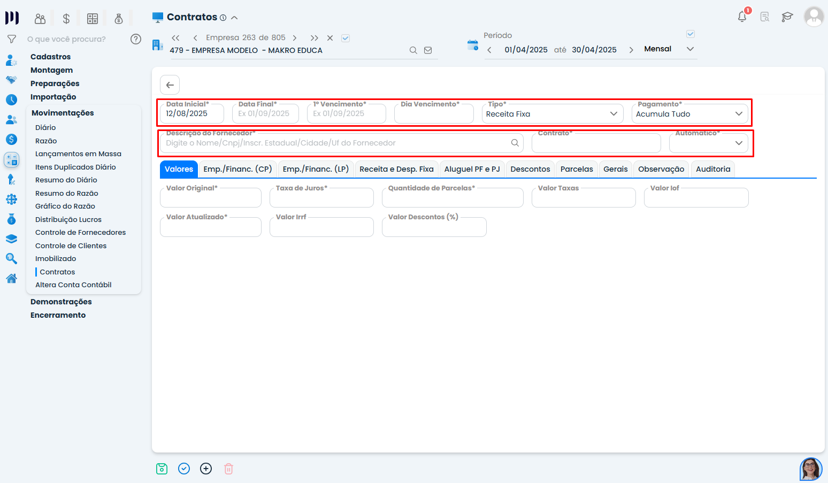
Task: Go to next period with right chevron
Action: click(x=631, y=50)
